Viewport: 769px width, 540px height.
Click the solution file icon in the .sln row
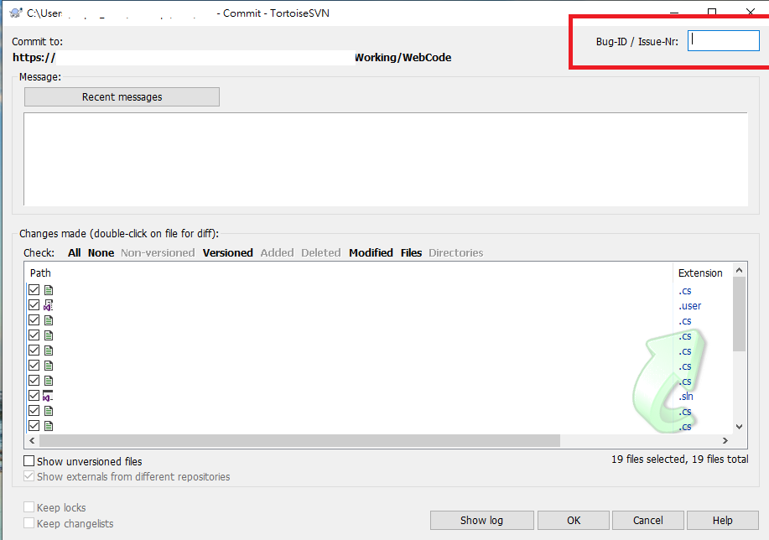48,396
